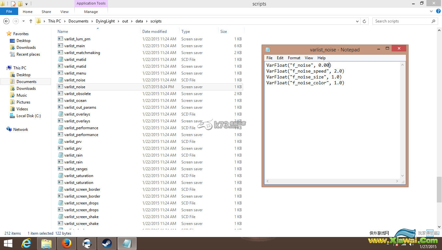Click the Back navigation arrow in Explorer
442x250 pixels.
6,21
